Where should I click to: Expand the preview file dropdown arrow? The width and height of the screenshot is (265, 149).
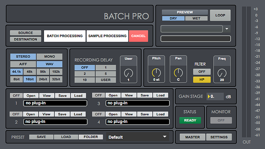227,29
